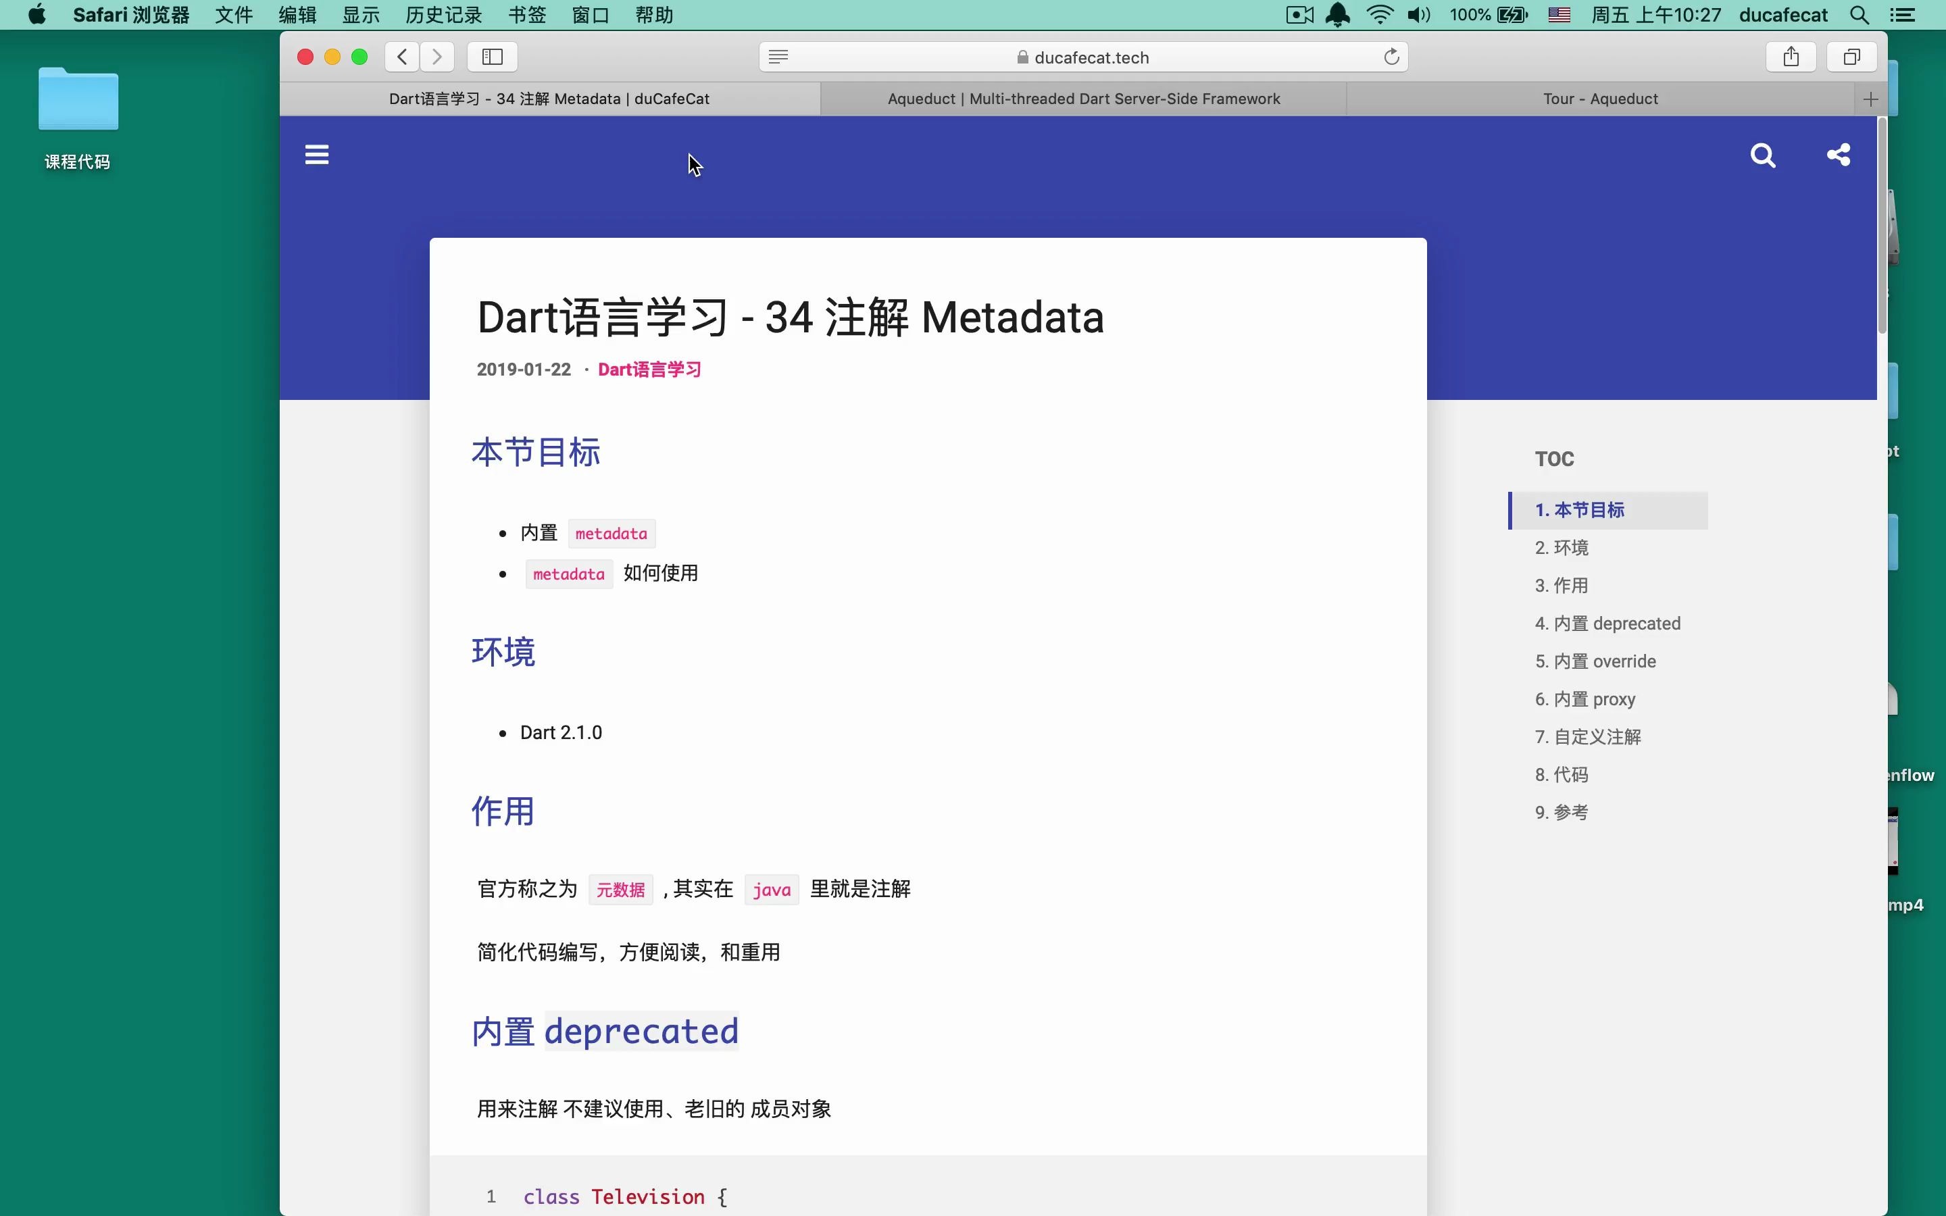
Task: Jump to TOC item 1. 本节目标
Action: coord(1608,510)
